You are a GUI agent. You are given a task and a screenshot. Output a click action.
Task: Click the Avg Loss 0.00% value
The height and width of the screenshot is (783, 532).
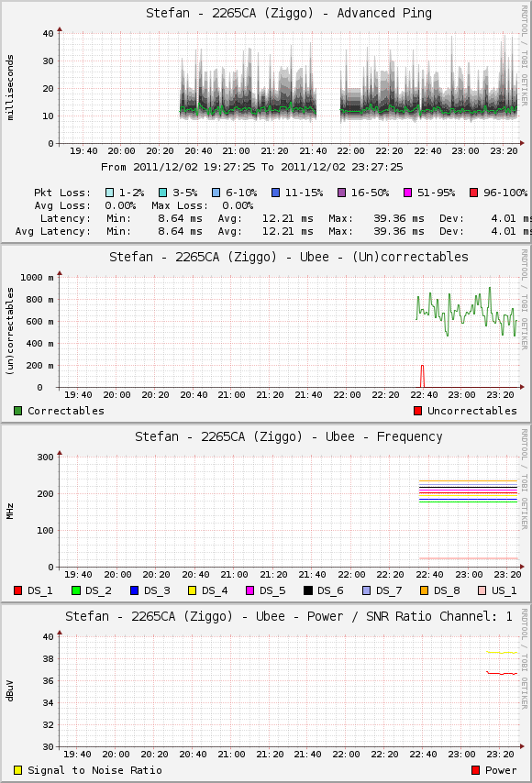point(120,205)
